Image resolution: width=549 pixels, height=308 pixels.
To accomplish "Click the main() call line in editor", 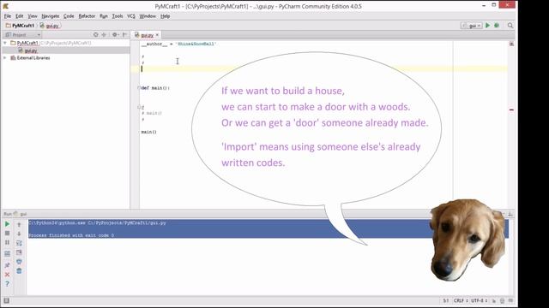I will pos(148,132).
